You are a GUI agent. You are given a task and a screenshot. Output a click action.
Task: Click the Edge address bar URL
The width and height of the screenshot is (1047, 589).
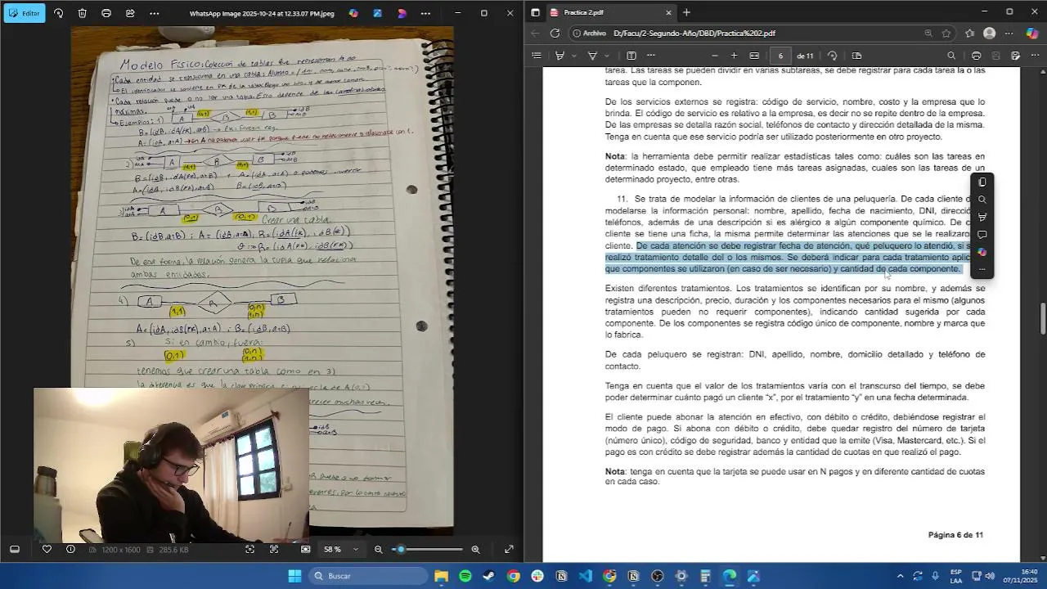click(694, 34)
